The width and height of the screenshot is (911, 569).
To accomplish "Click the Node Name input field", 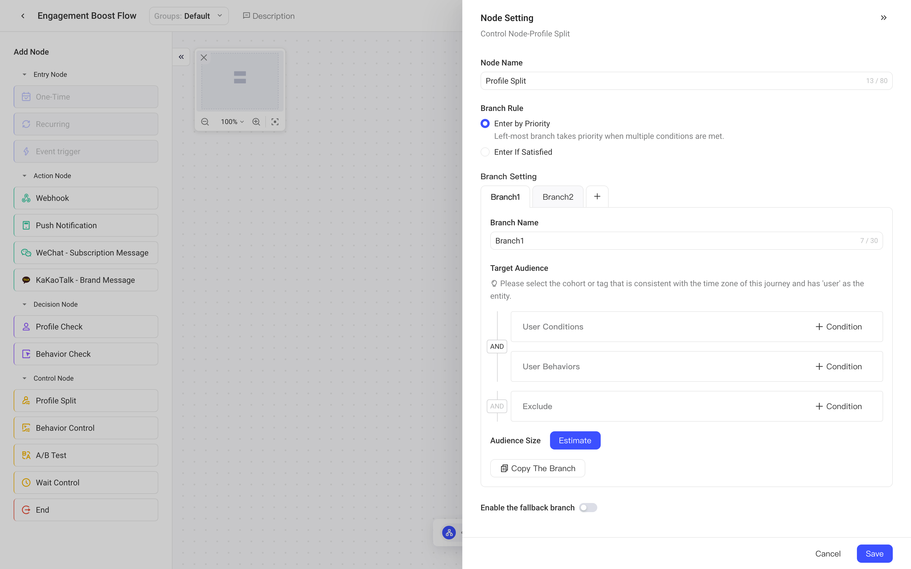I will (x=686, y=81).
